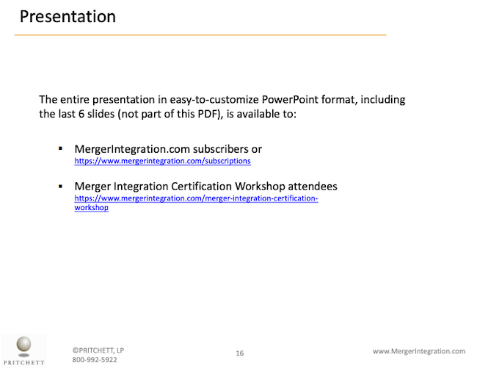Click 'Merger Integration Certification Workshop attendees' text
Screen dimensions: 477x368
coord(205,186)
